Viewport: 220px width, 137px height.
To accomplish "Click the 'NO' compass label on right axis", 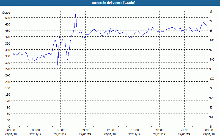I will pos(212,59).
